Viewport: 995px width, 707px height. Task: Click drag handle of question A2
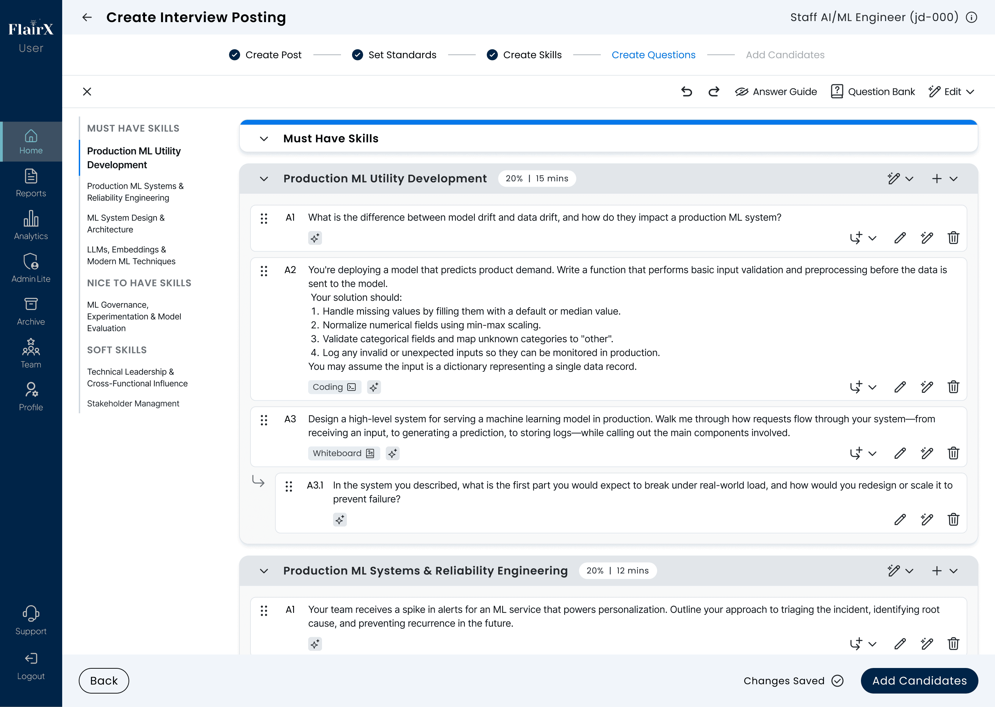[x=264, y=271]
